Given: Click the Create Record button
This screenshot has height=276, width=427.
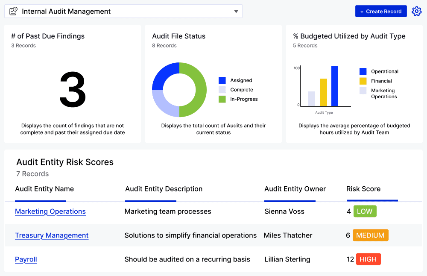Looking at the screenshot, I should click(x=381, y=11).
